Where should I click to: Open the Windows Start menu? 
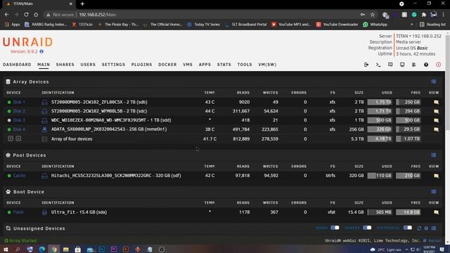click(6, 249)
